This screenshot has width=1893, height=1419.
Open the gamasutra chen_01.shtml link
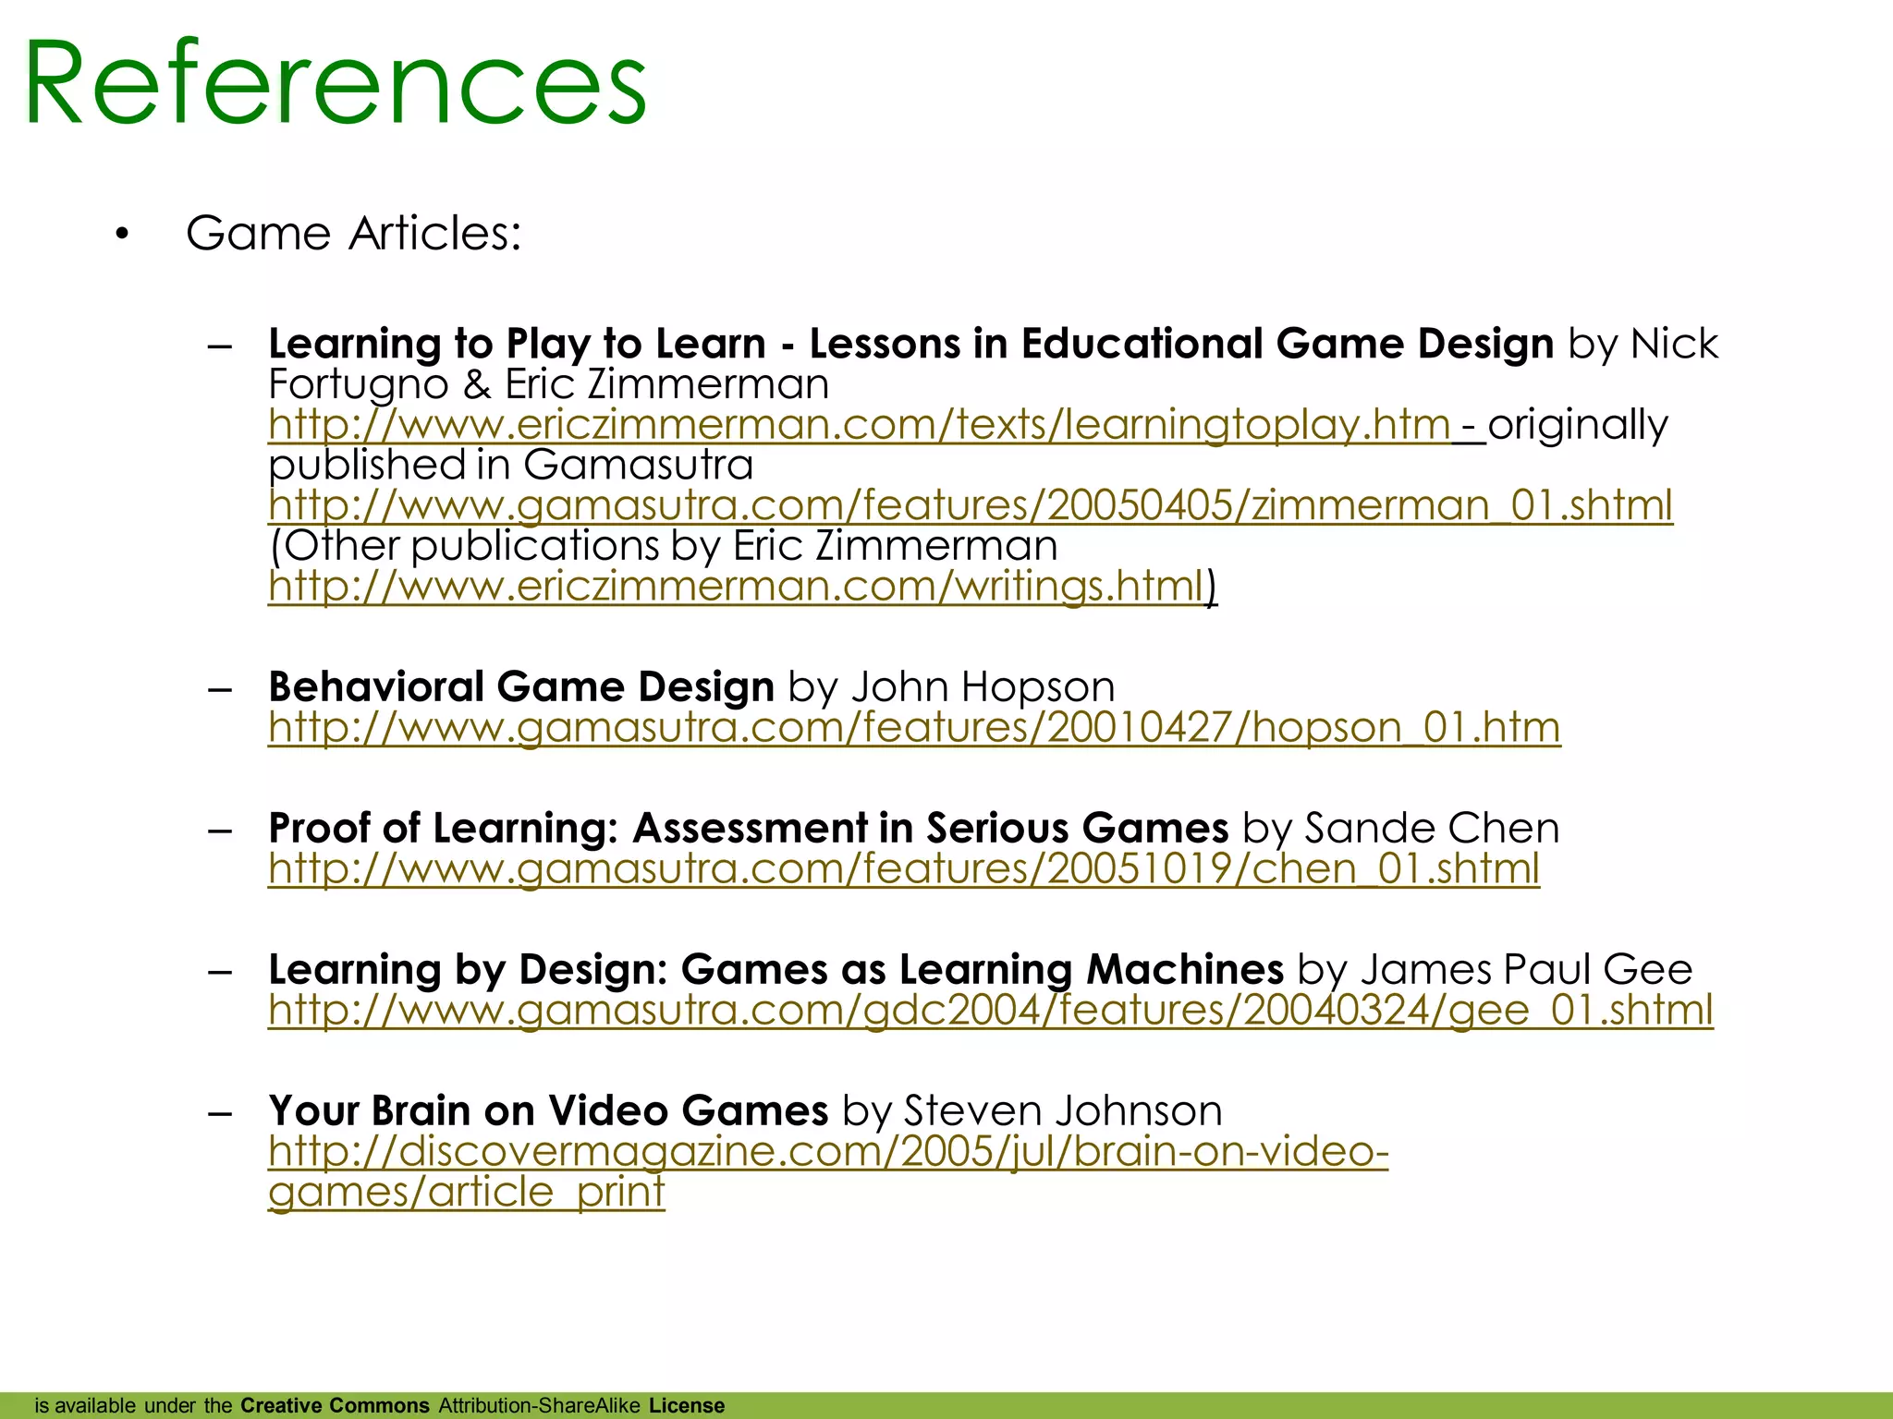pos(904,868)
